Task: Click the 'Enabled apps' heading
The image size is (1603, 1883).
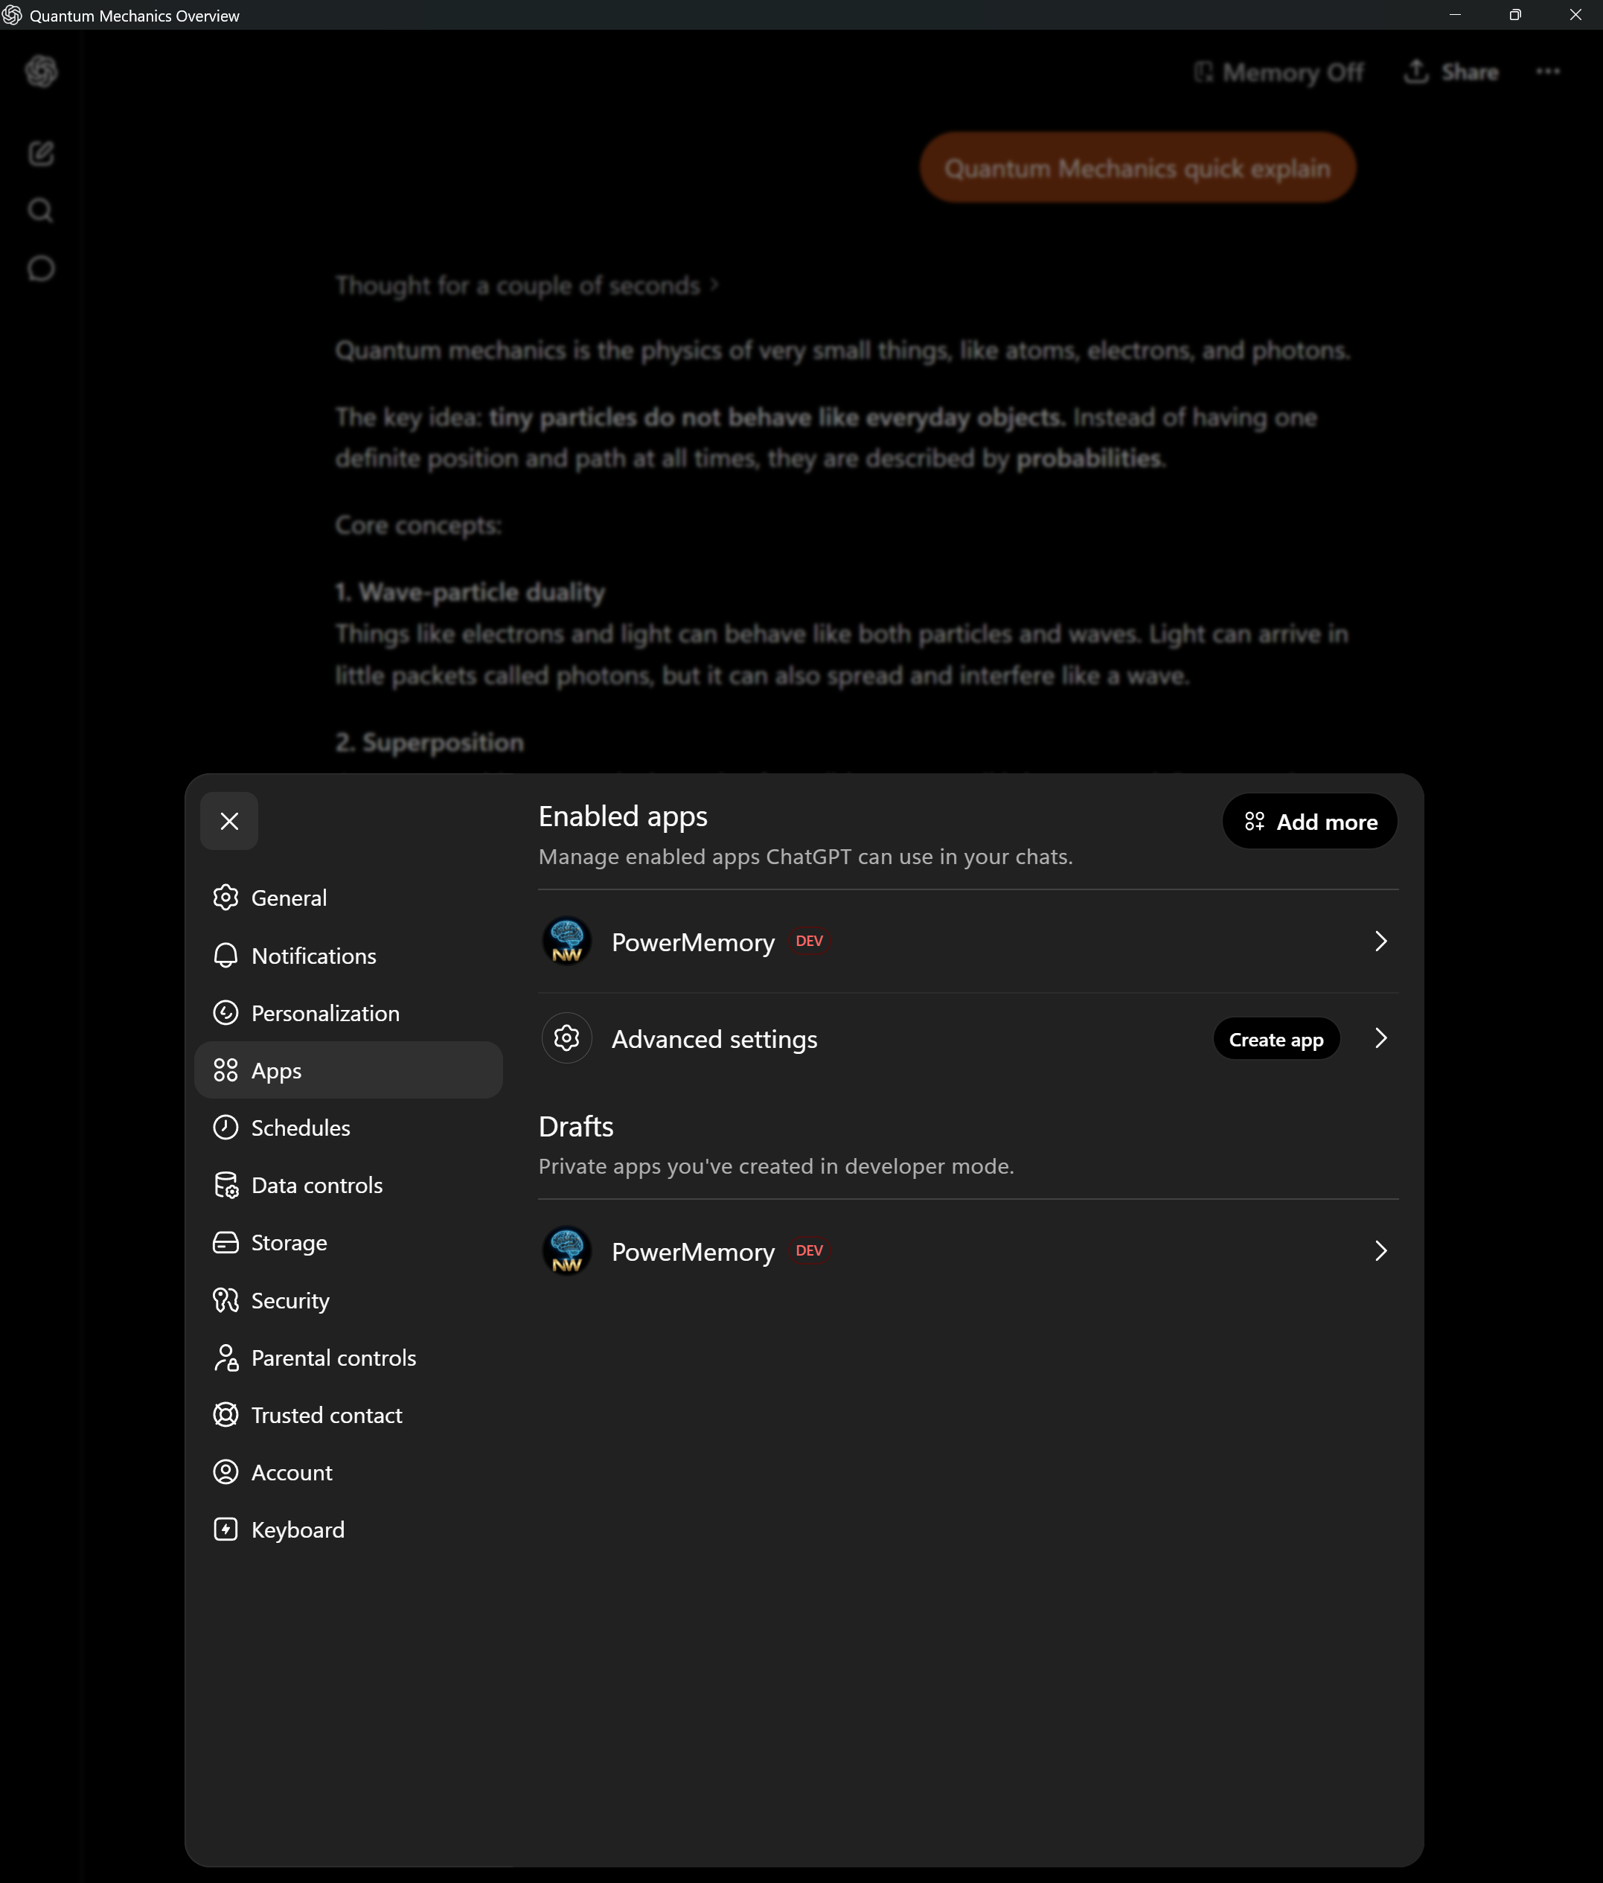Action: 622,816
